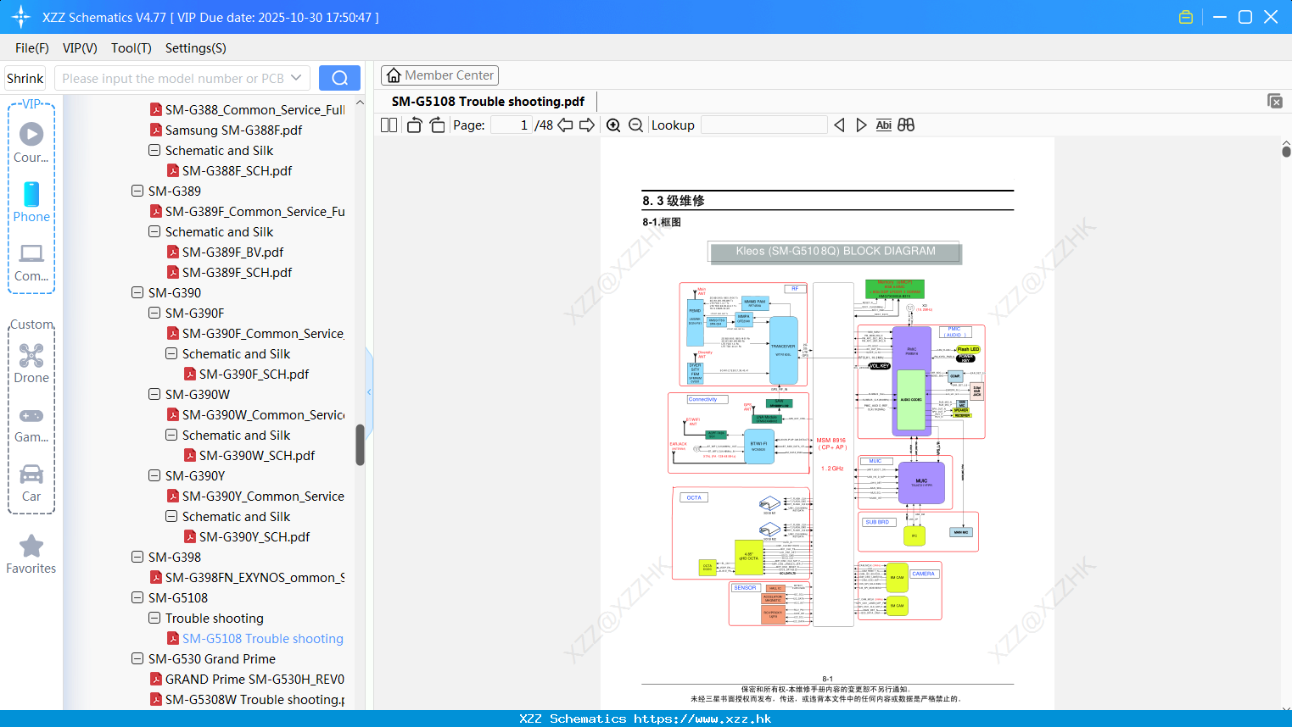
Task: Click the tree panel scrollbar thumb
Action: (x=360, y=445)
